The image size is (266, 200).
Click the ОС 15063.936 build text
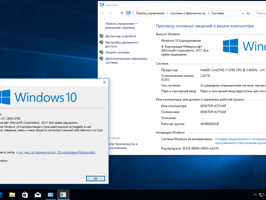[10, 119]
